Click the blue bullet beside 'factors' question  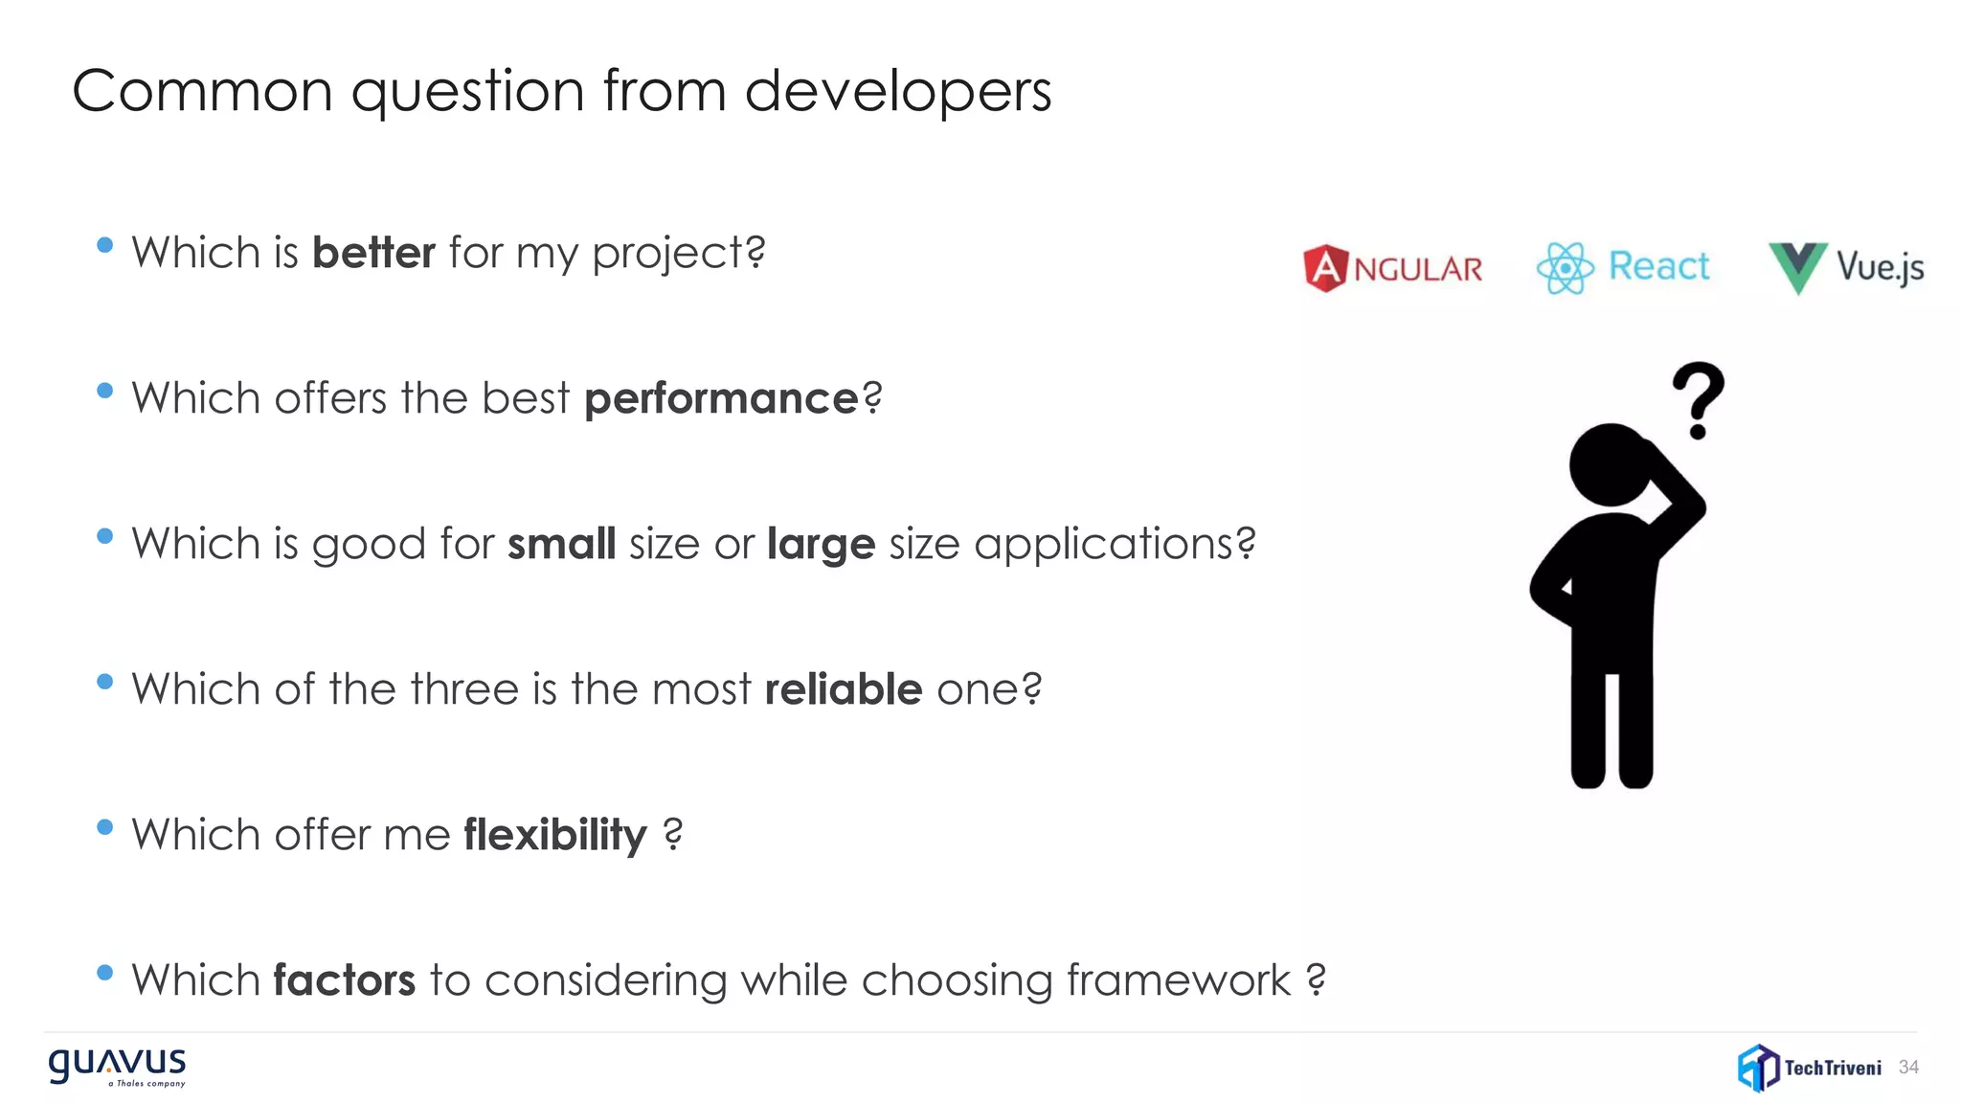click(105, 974)
